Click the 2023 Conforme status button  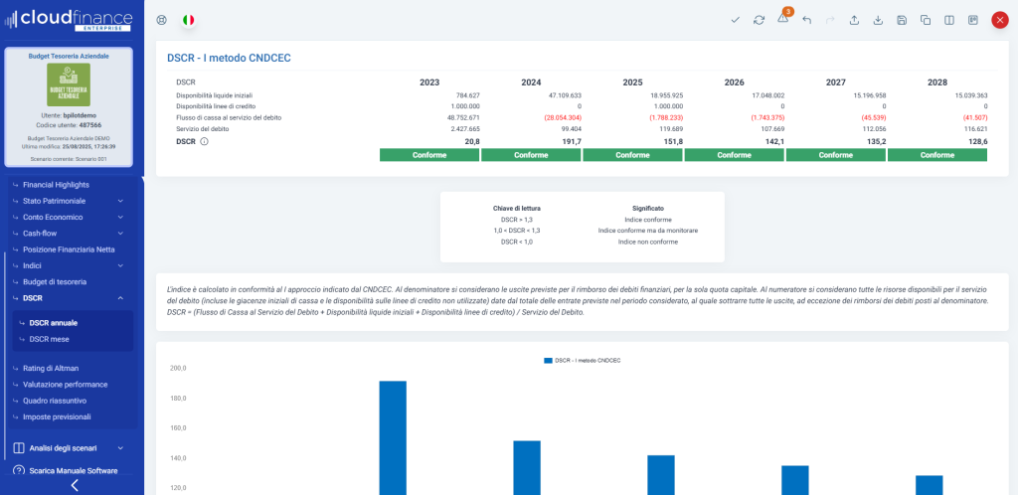(x=429, y=155)
